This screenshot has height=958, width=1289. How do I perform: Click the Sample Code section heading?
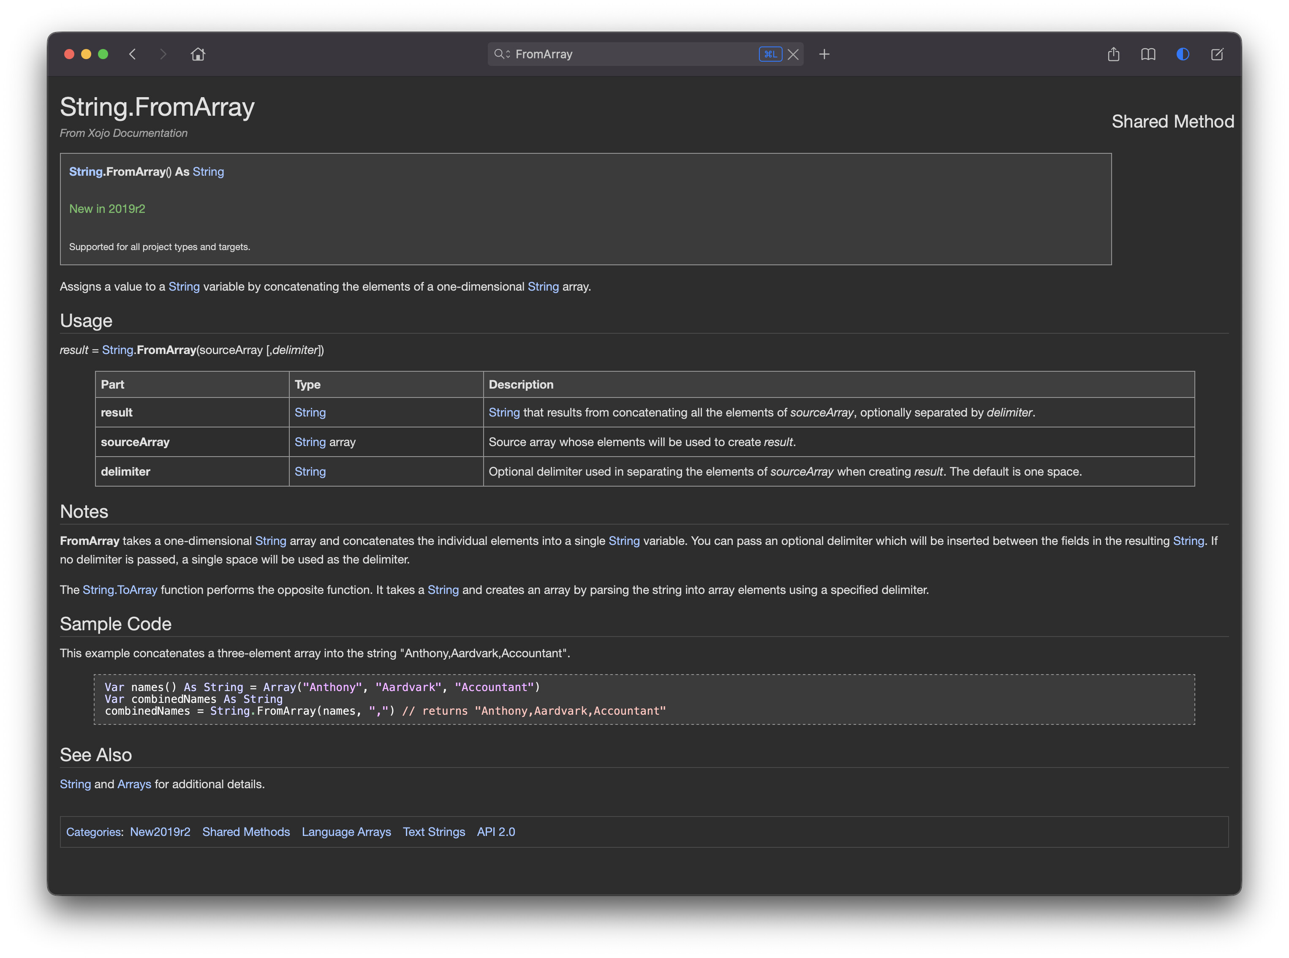point(115,624)
